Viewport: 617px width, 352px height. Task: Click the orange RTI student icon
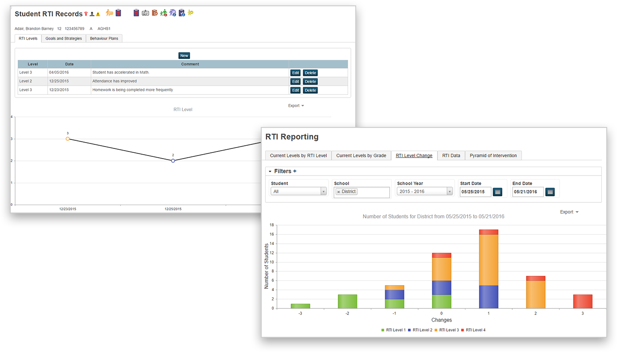[109, 13]
